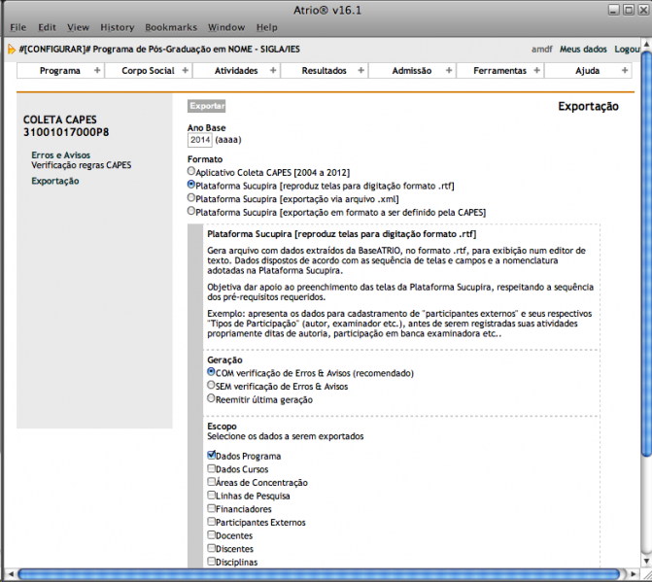The image size is (652, 582).
Task: Open the History menu
Action: point(118,27)
